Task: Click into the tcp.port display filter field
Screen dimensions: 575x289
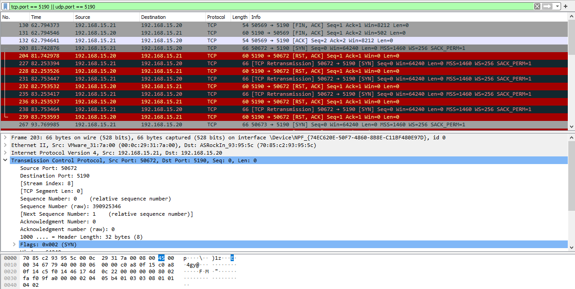Action: [270, 6]
